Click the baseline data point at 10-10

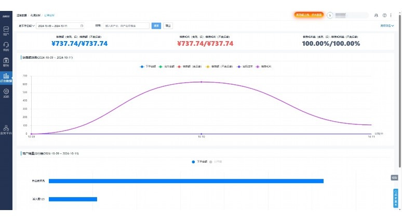(x=201, y=134)
